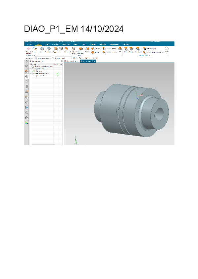The image size is (198, 279).
Task: Click the first orange block icon in ribbon
Action: coord(81,49)
